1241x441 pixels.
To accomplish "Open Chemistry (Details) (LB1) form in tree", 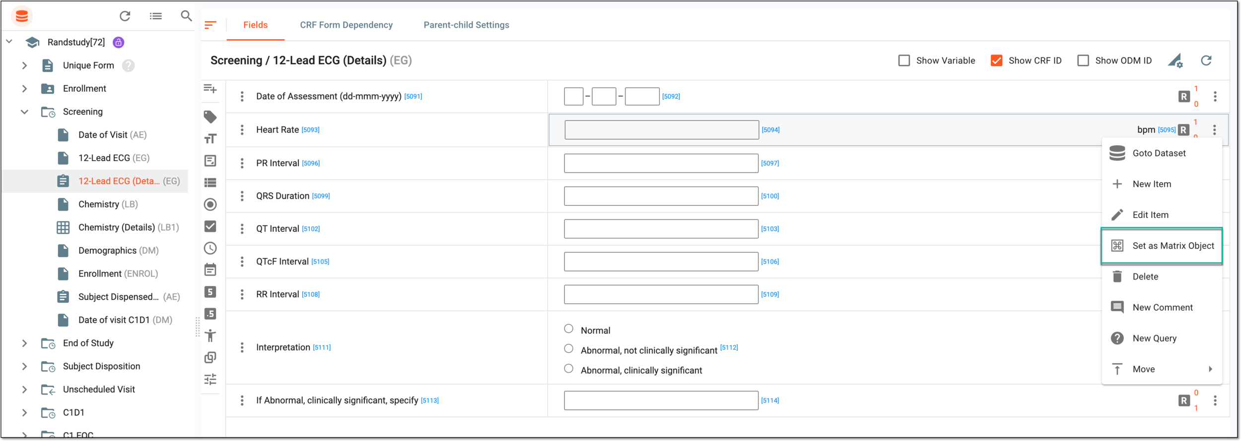I will (128, 227).
